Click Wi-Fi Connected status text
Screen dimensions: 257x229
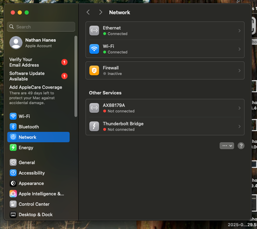[117, 52]
